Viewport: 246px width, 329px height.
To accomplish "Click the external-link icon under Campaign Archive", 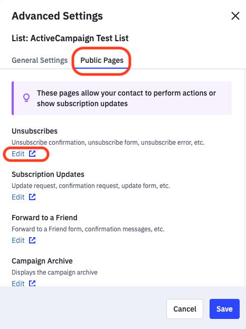I will 32,283.
